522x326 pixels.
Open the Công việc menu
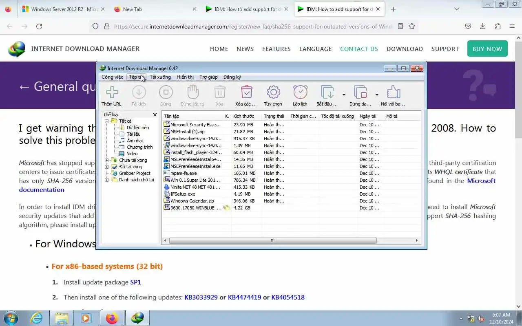(112, 77)
